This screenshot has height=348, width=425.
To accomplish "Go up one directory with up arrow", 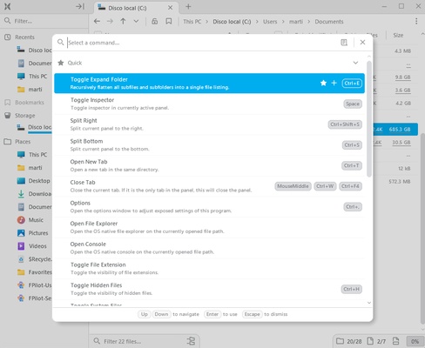I will point(123,21).
